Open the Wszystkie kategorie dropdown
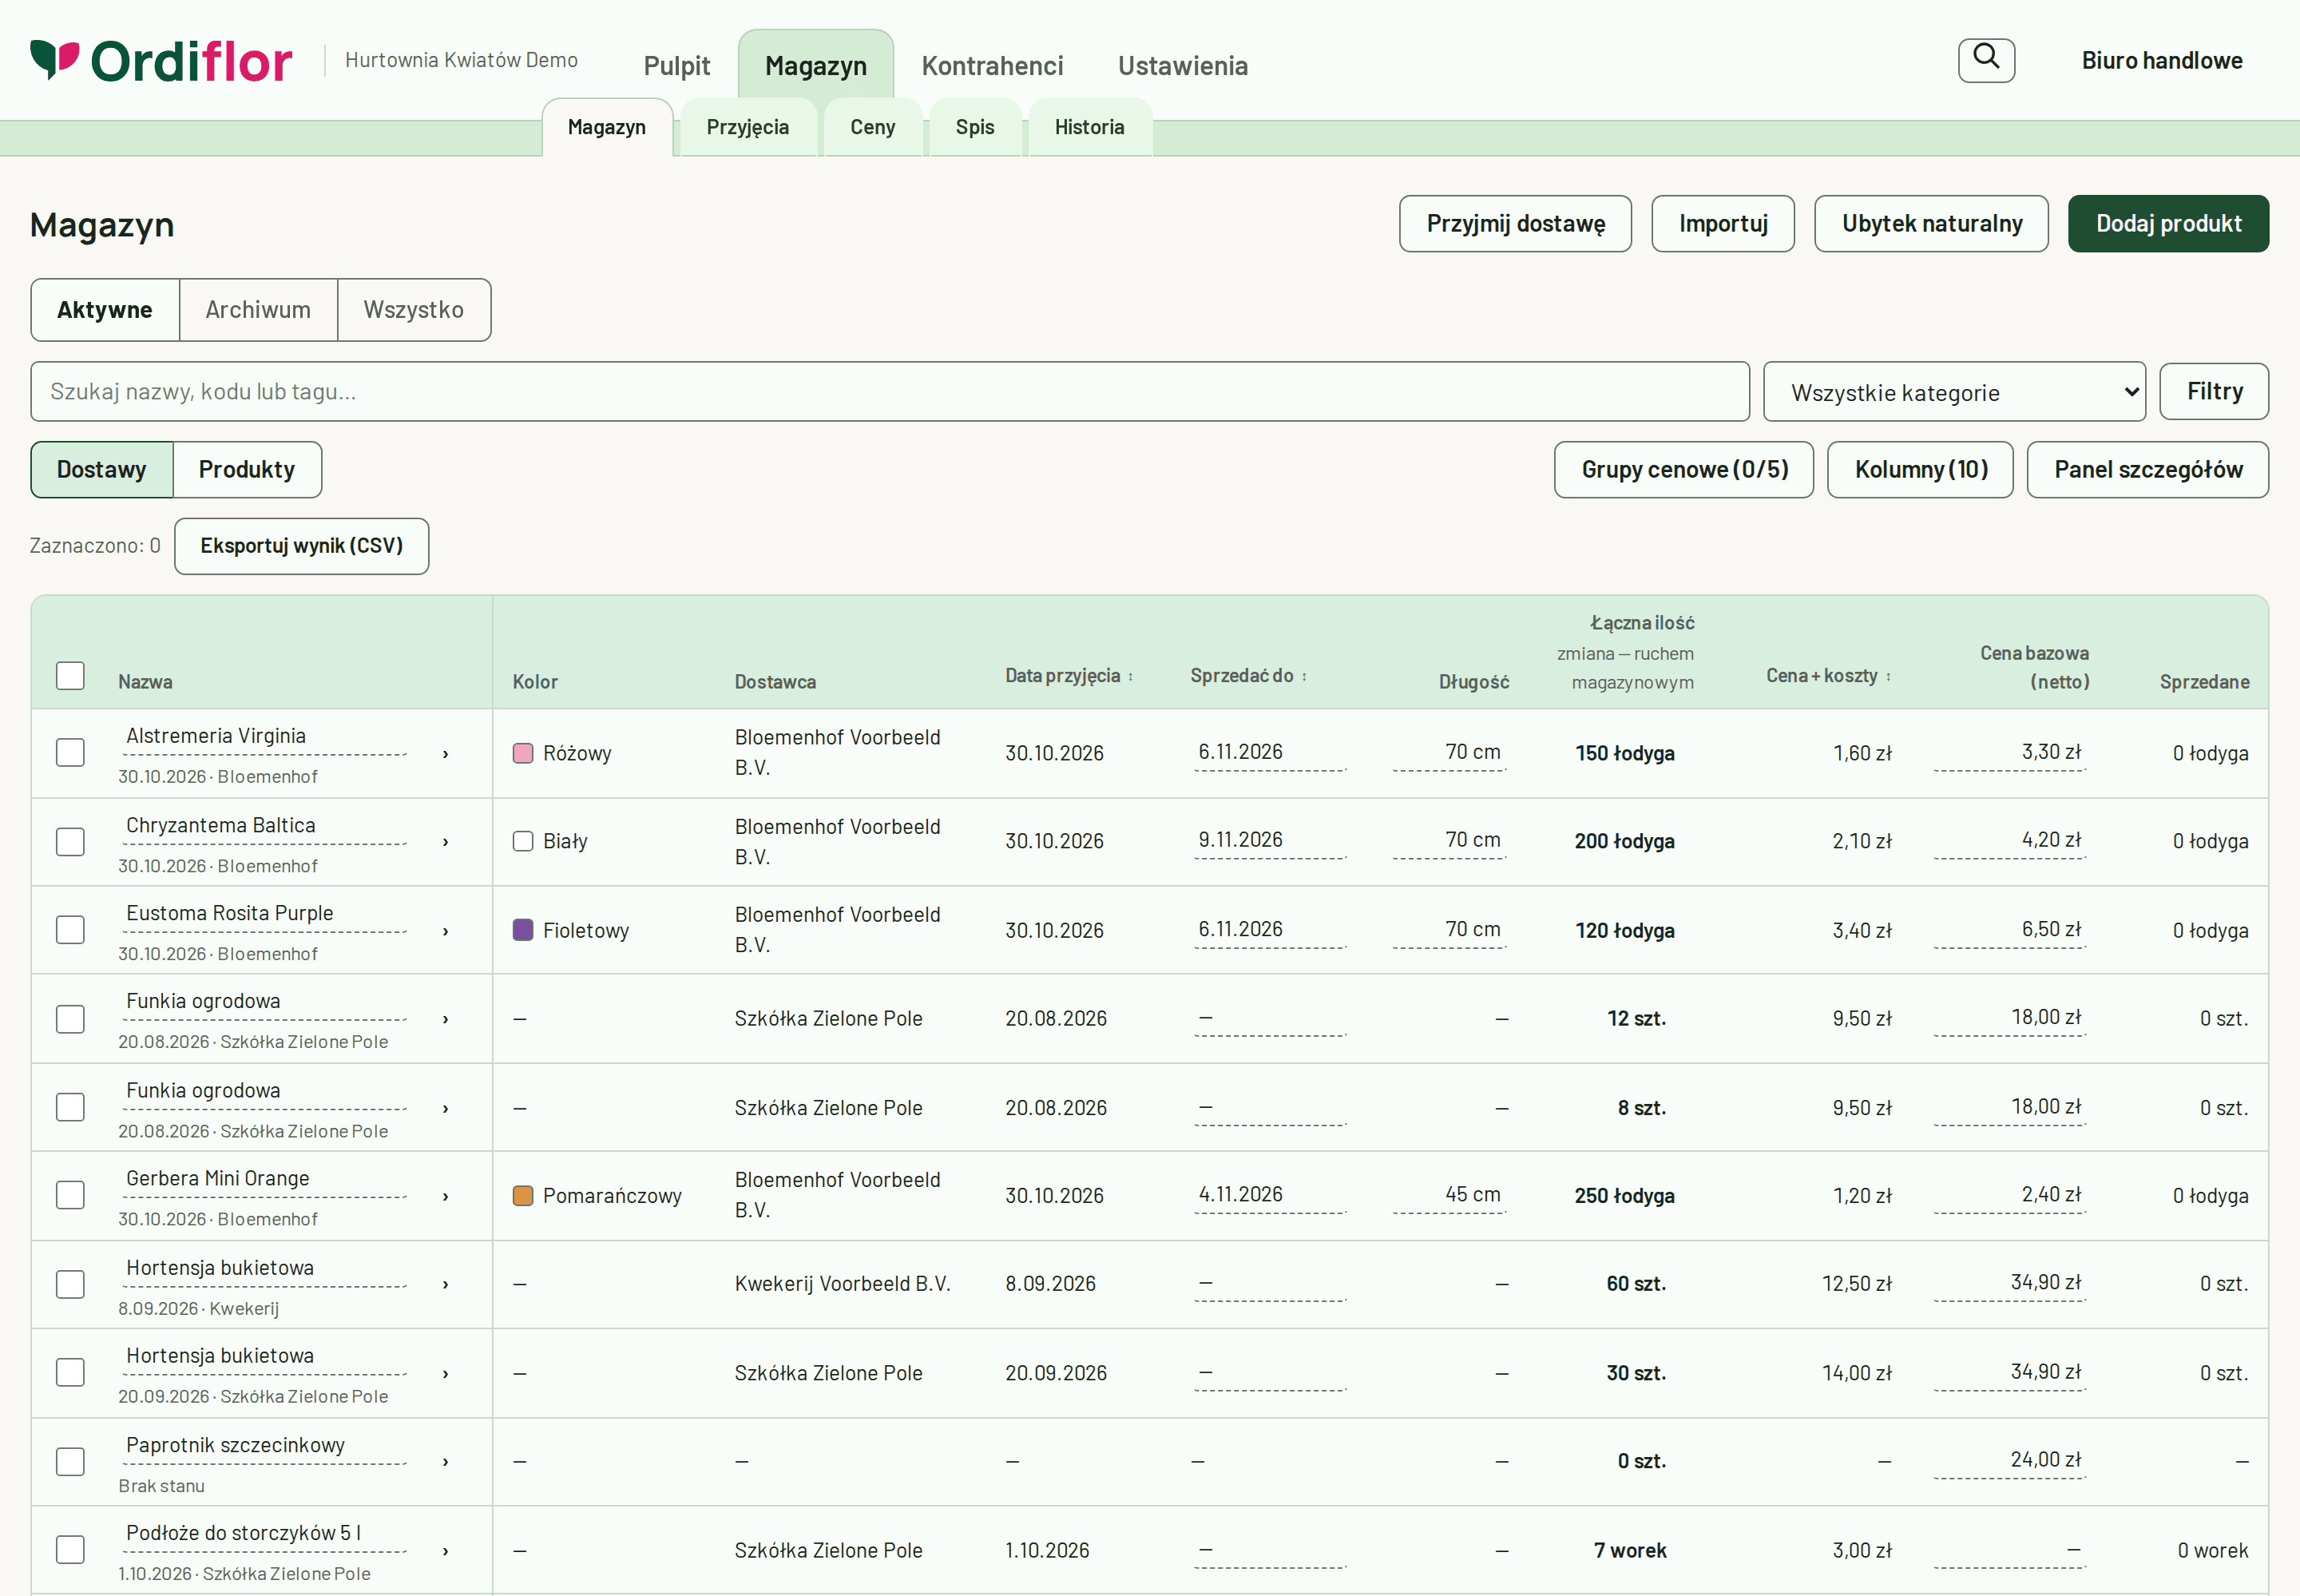 pos(1953,392)
